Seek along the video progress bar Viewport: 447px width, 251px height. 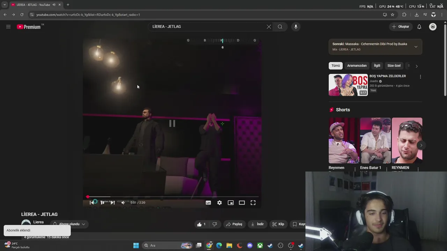click(173, 197)
